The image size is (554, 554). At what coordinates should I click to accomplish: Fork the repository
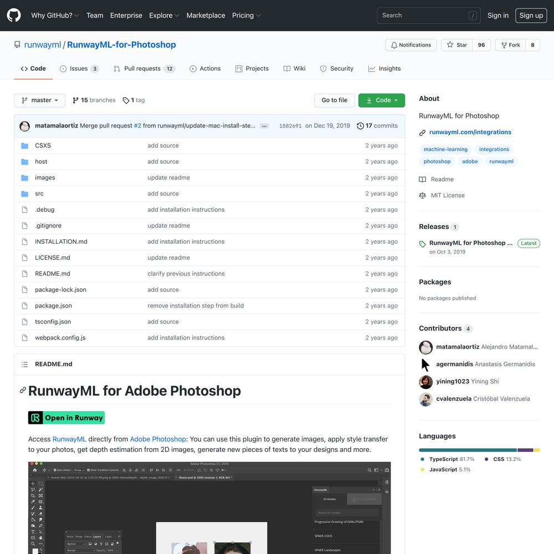click(511, 45)
